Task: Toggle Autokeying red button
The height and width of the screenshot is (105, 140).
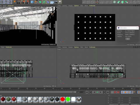Action: (x=115, y=92)
